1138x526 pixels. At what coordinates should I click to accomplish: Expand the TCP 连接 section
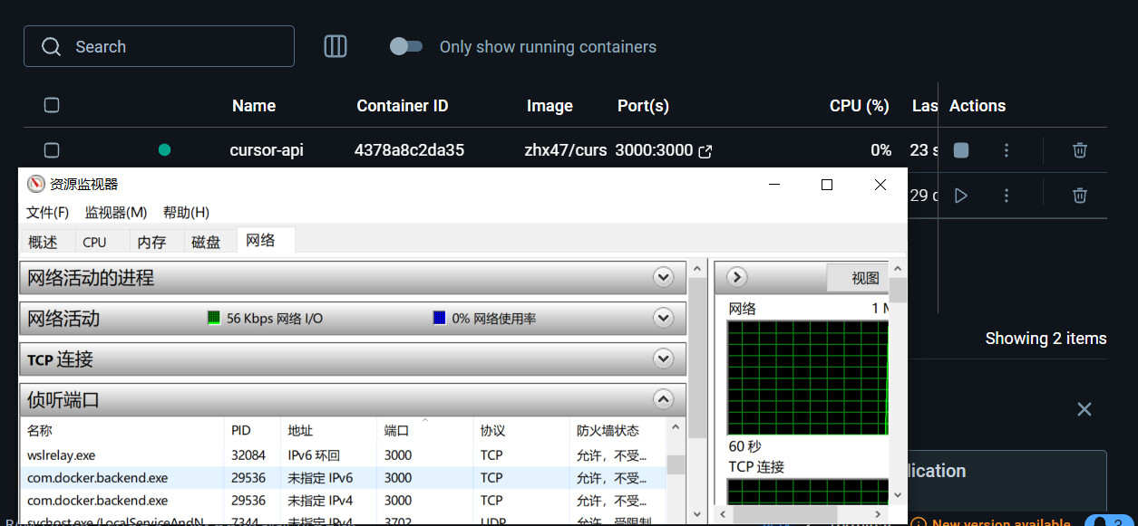click(x=663, y=359)
